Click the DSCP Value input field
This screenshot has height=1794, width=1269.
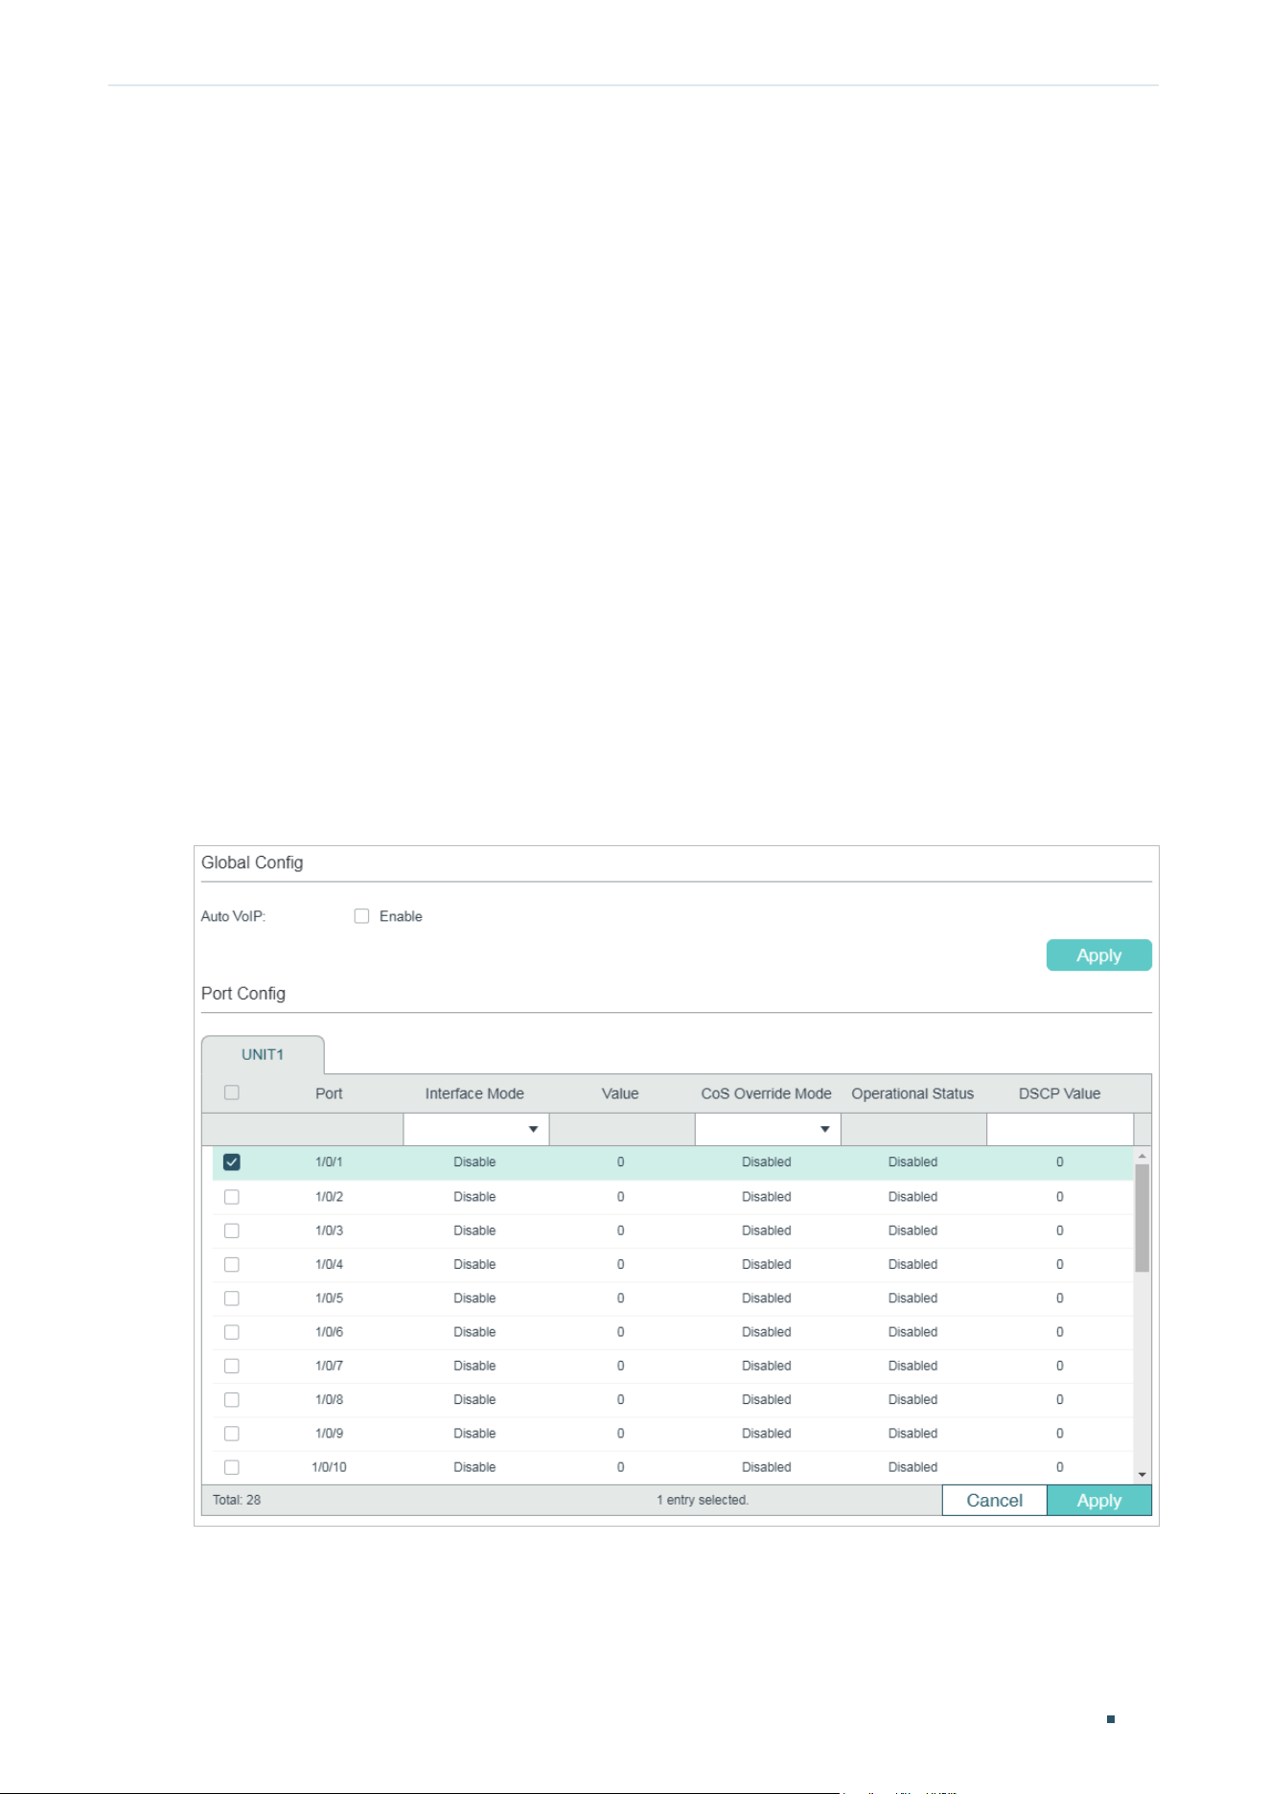tap(1060, 1129)
